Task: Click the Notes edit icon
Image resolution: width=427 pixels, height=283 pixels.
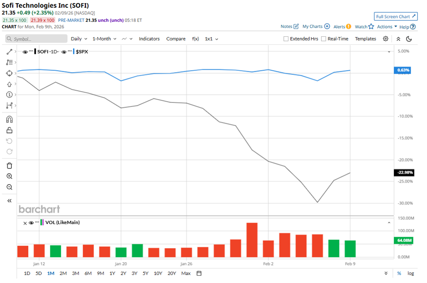Action: [x=296, y=26]
